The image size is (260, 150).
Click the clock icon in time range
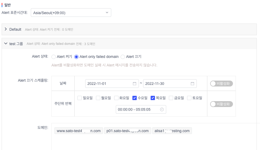pos(162,109)
